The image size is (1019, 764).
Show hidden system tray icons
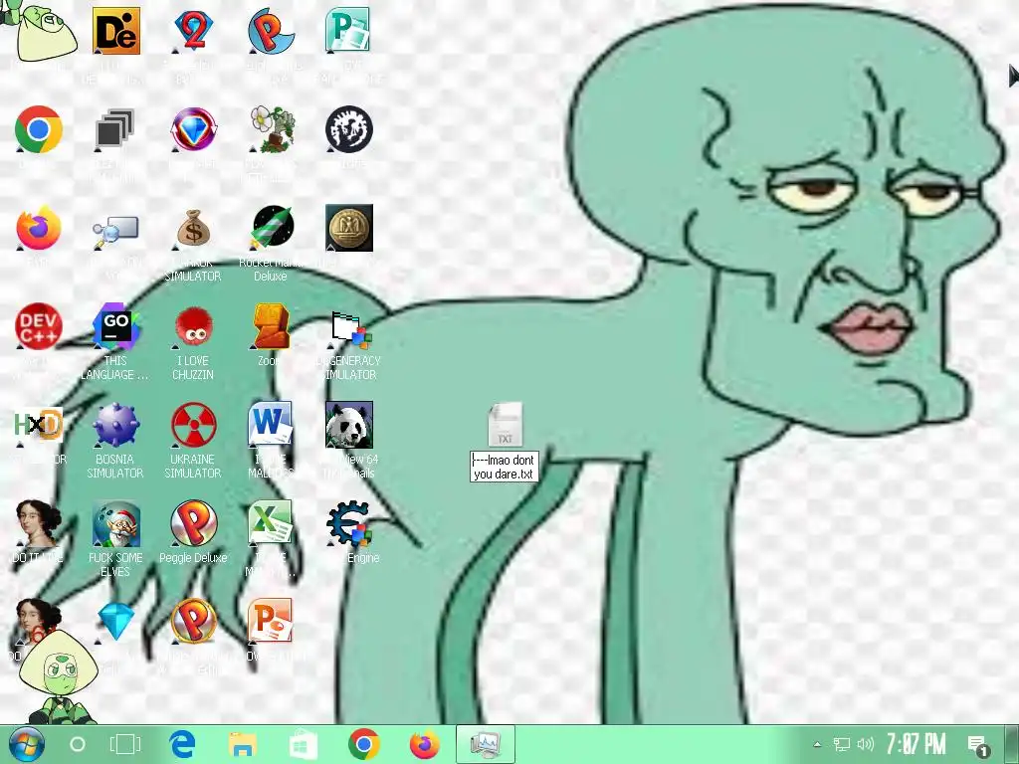(x=818, y=744)
